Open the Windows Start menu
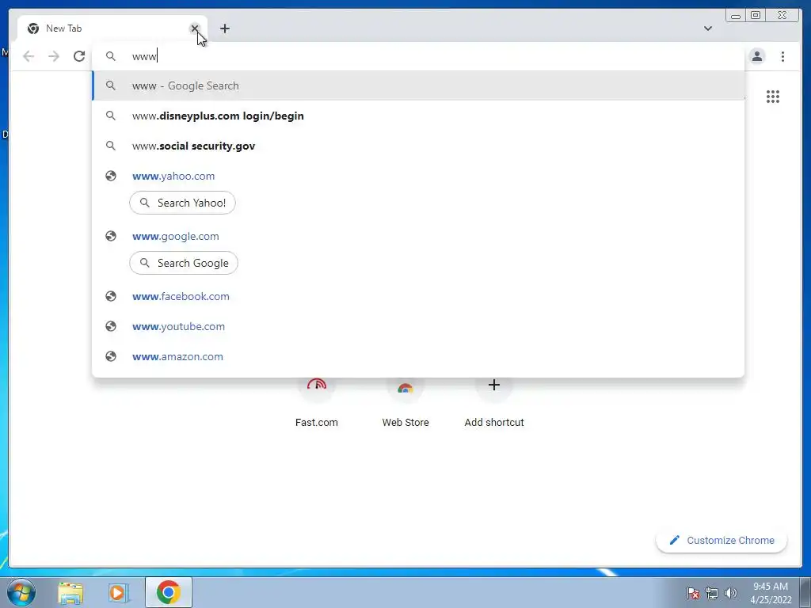 [21, 592]
